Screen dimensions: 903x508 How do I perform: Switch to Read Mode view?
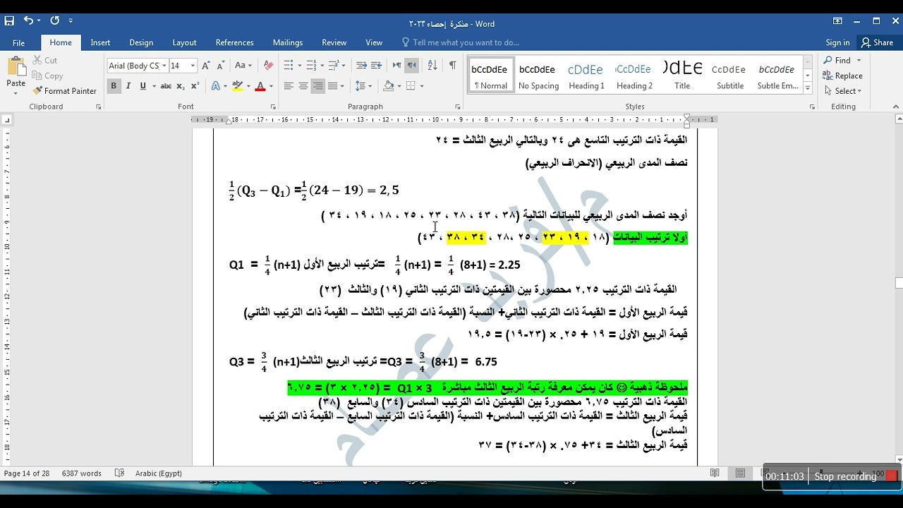[x=715, y=473]
